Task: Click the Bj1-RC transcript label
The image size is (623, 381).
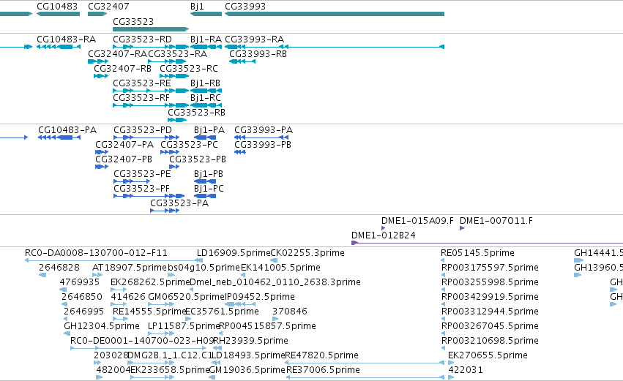Action: [206, 98]
